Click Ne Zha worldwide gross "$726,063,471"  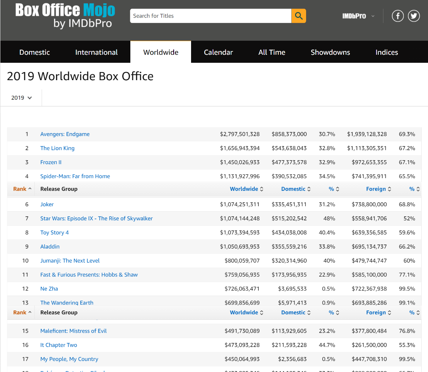(242, 288)
